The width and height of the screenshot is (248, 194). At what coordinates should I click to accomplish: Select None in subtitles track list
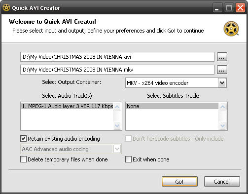pyautogui.click(x=172, y=106)
